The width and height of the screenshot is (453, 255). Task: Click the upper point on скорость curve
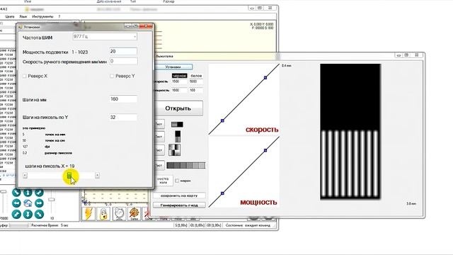click(265, 77)
